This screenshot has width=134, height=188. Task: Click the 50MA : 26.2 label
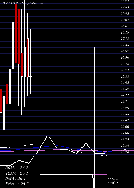pos(17,168)
